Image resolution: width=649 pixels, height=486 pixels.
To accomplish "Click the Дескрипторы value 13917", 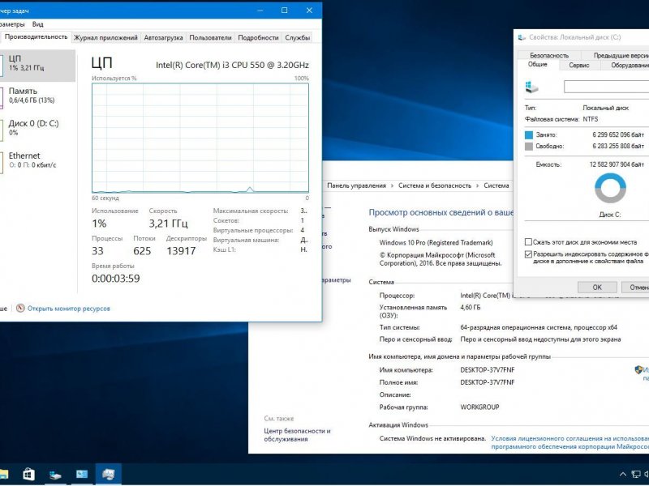I will coord(181,251).
